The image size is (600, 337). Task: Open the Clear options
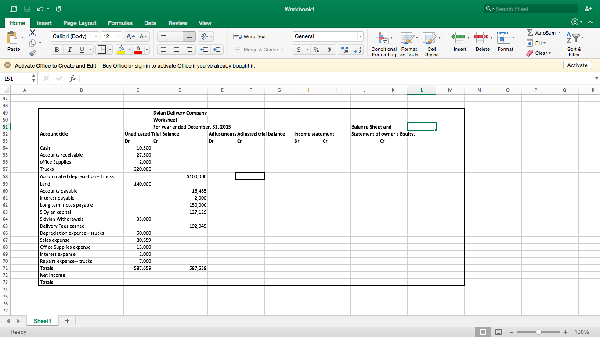click(538, 53)
